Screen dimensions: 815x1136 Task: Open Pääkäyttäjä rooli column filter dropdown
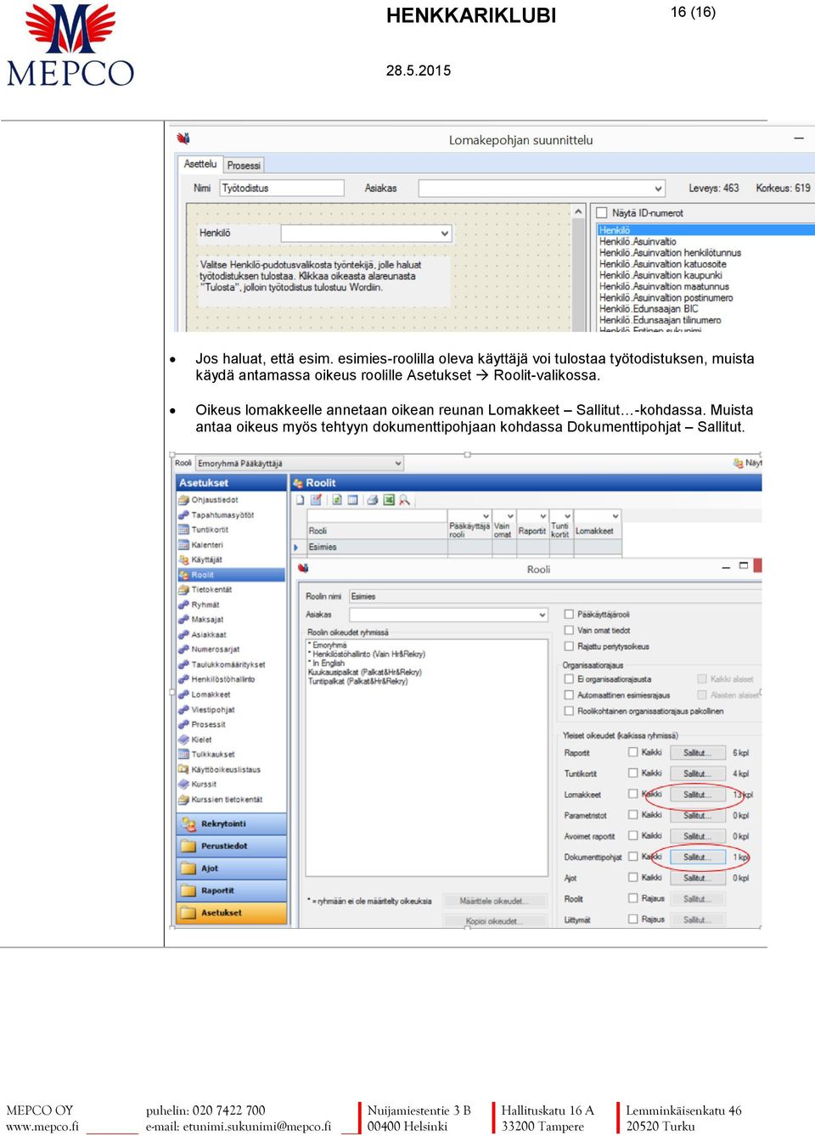coord(486,516)
